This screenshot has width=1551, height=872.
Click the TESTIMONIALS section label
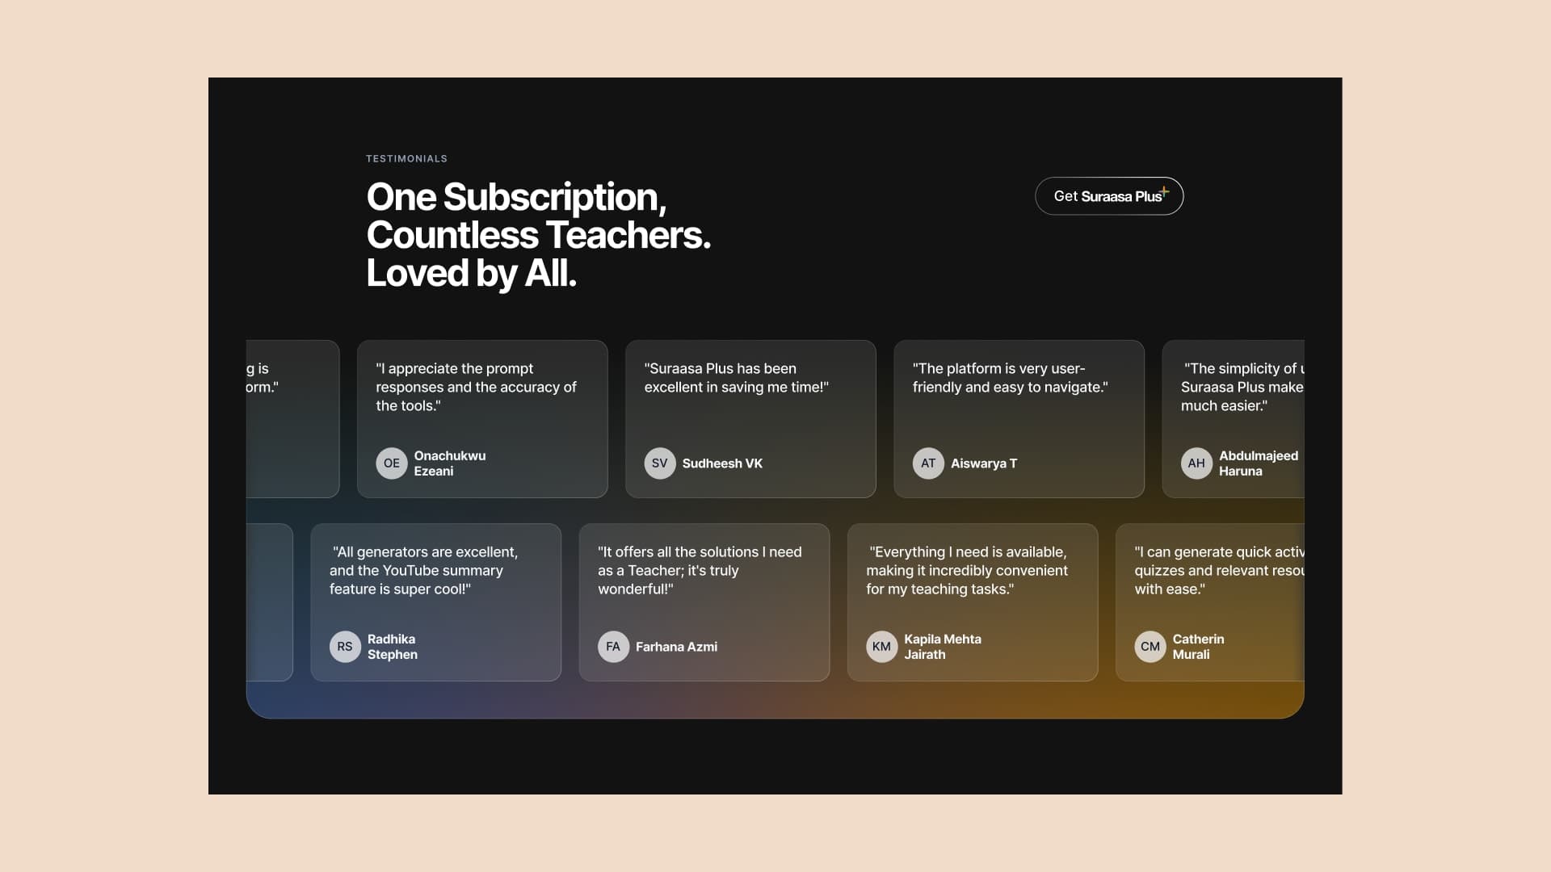(406, 158)
